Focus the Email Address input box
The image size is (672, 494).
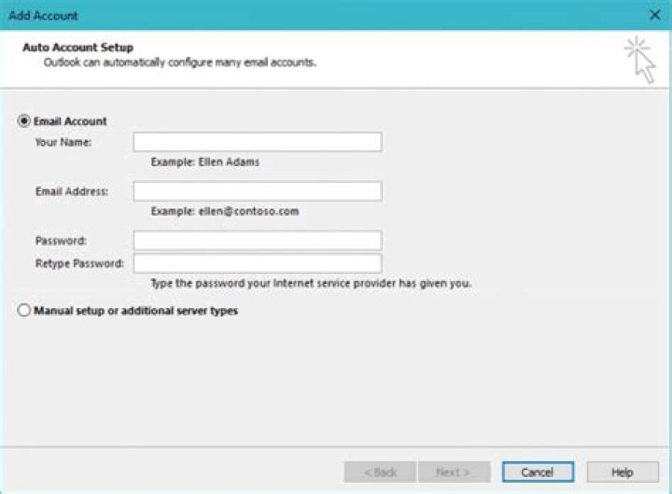click(257, 191)
